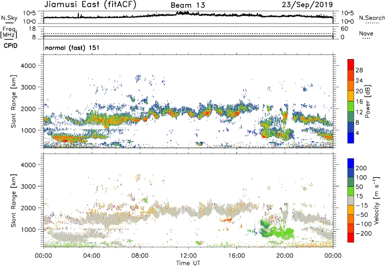Select the 'N.Search' legend label
Image resolution: width=385 pixels, height=266 pixels.
[372, 18]
